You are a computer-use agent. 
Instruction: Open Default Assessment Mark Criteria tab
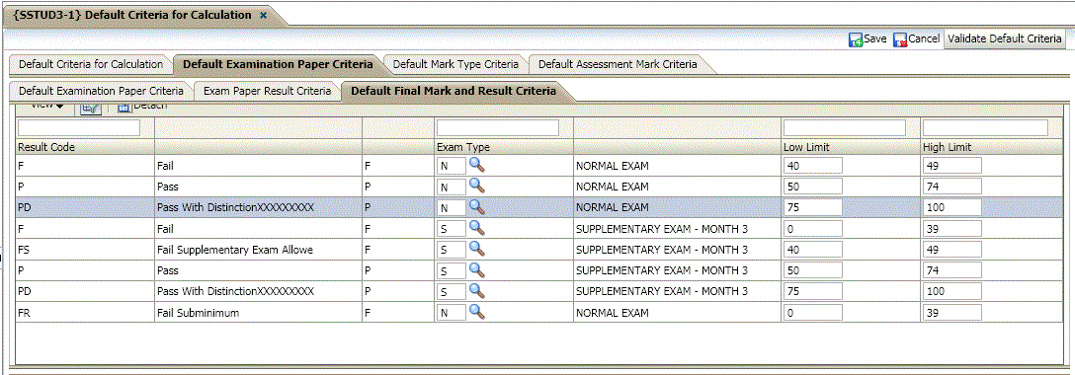pyautogui.click(x=618, y=63)
